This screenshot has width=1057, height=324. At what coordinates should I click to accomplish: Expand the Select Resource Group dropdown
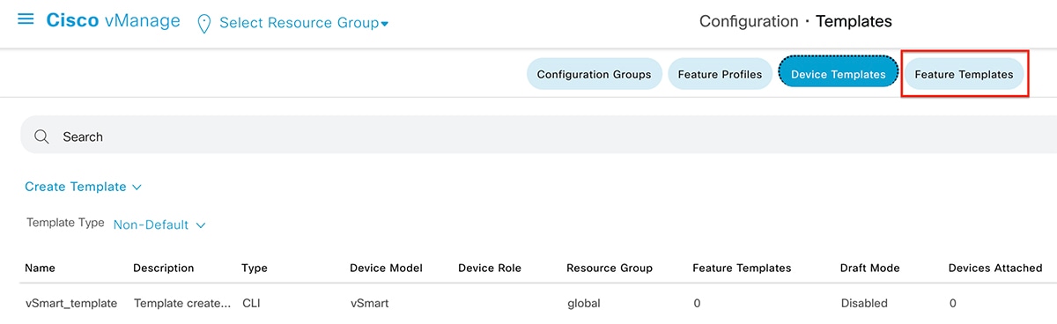pos(304,23)
